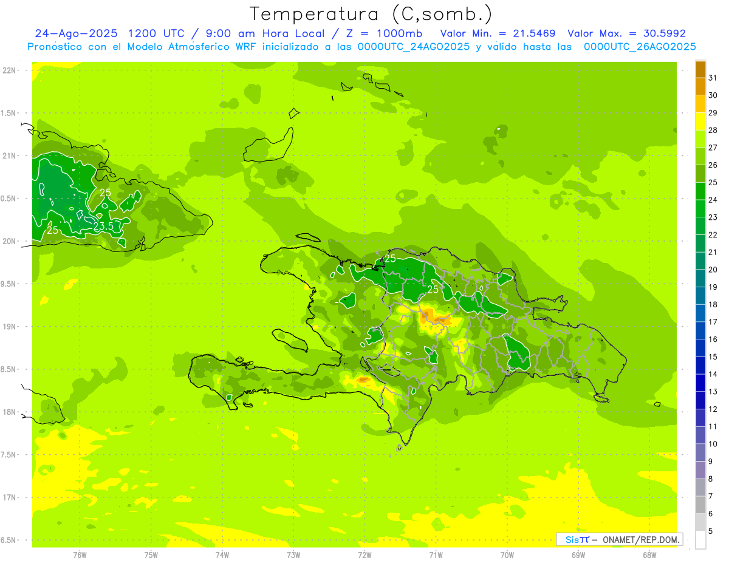
Task: Pick the amber swatch between 29 and 30
Action: pos(700,104)
